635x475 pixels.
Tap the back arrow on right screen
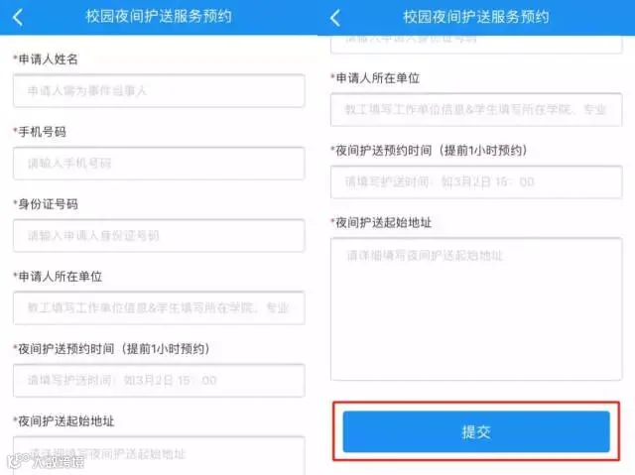coord(335,18)
